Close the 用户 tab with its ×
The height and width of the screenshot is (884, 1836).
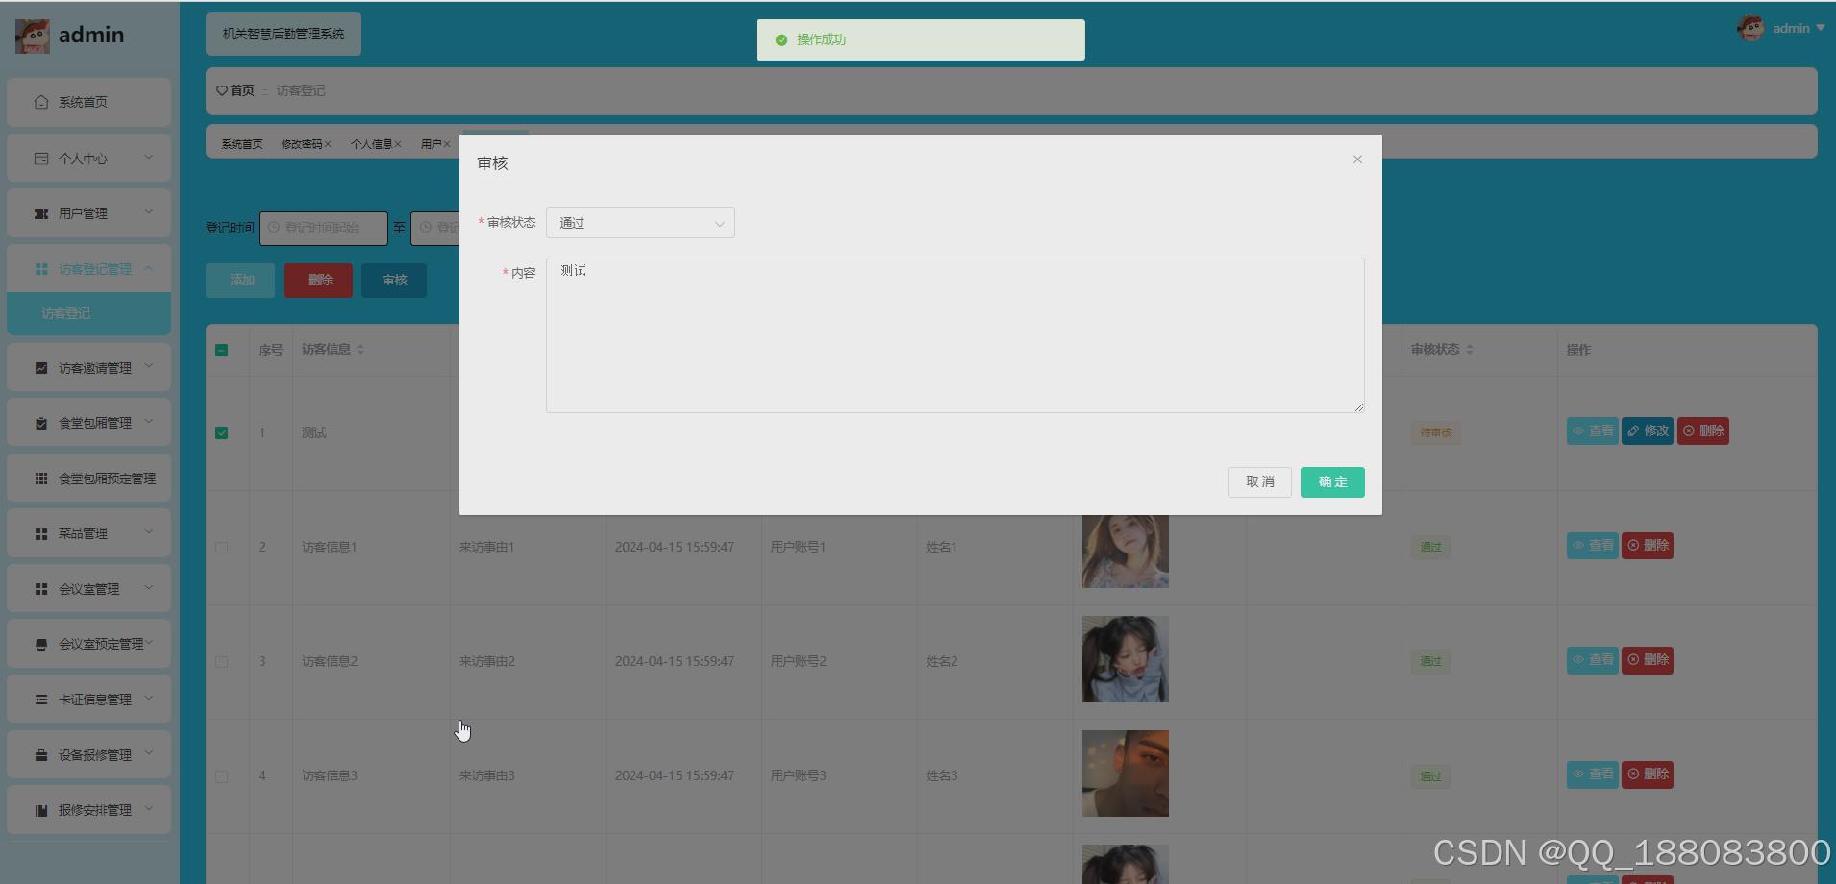click(448, 143)
